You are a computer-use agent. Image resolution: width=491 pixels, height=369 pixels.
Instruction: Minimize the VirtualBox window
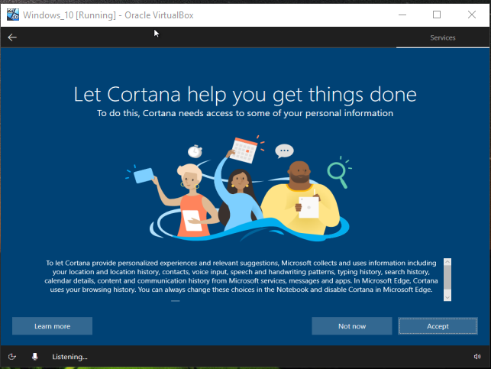402,15
